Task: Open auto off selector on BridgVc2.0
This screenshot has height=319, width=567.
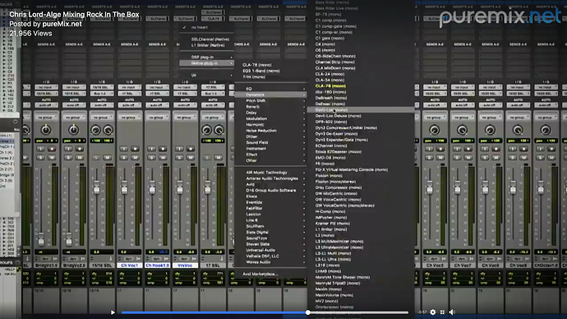Action: 74,105
